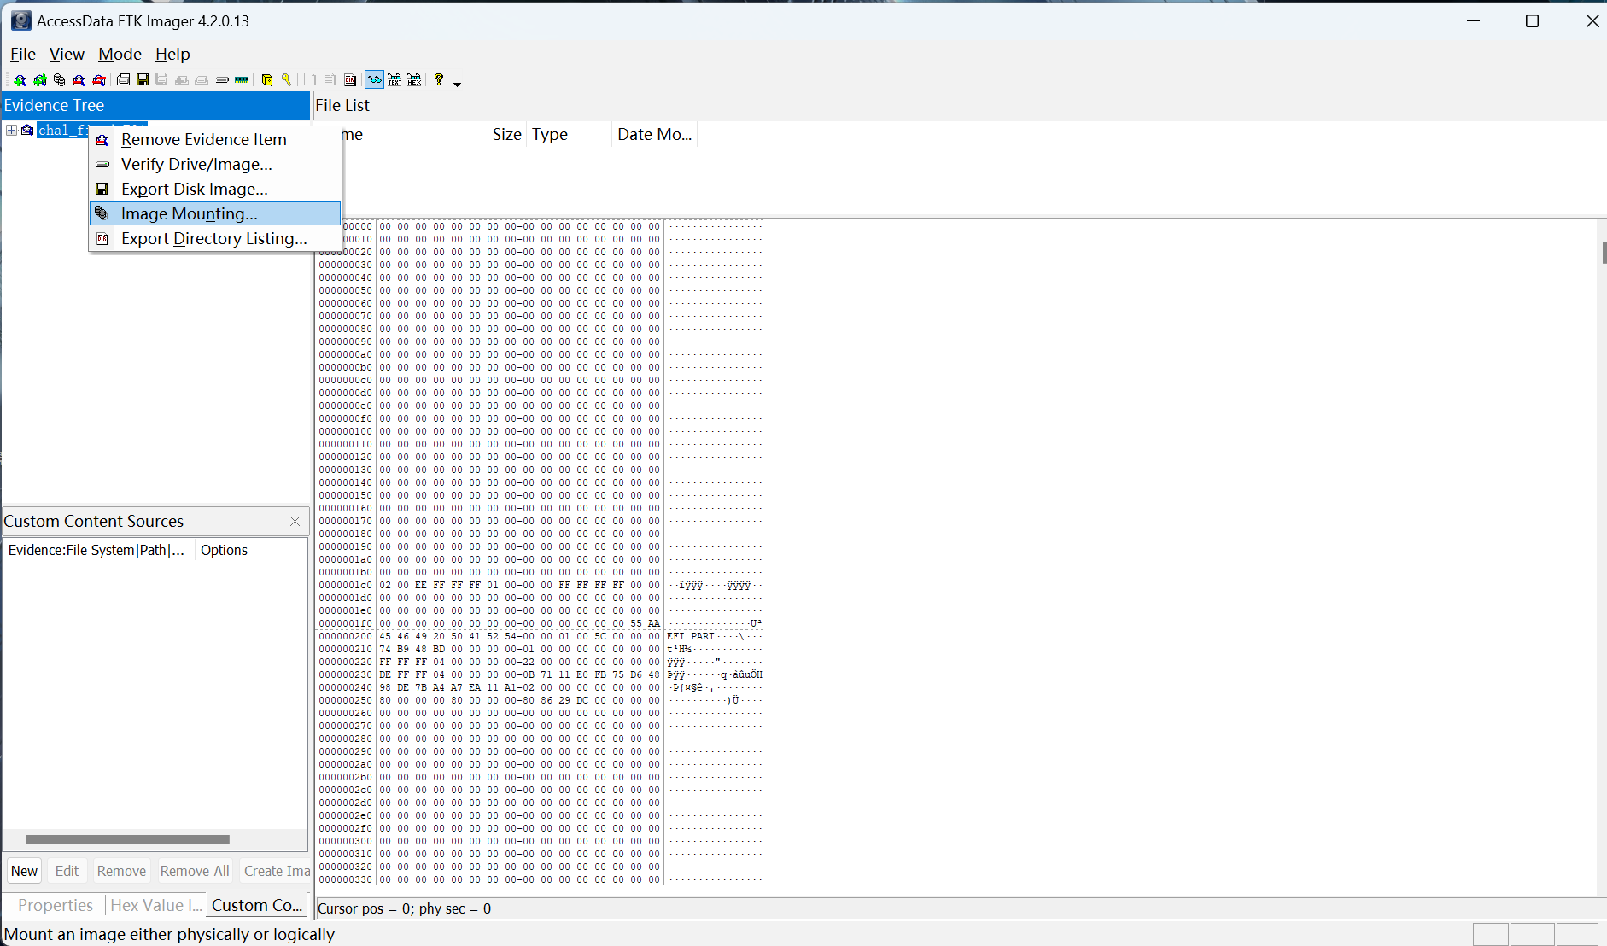1607x946 pixels.
Task: Click the Edit button
Action: (x=67, y=871)
